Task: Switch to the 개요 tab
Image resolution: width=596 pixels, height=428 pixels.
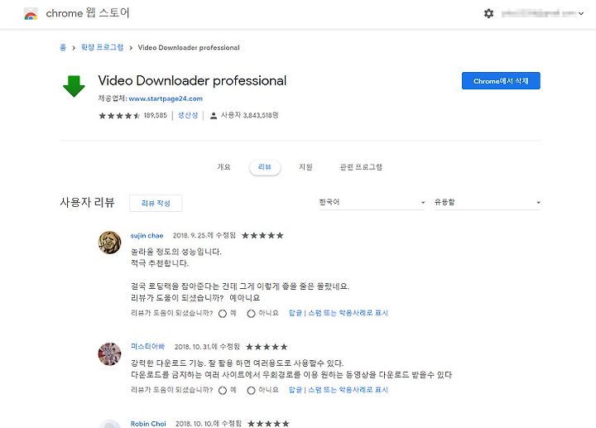Action: tap(223, 167)
